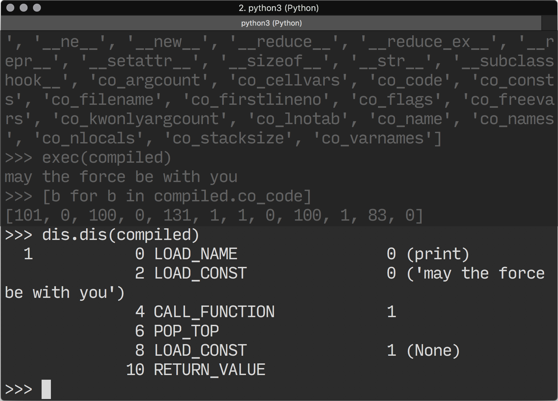Click the empty area right of tab bar
558x401 pixels.
point(549,23)
